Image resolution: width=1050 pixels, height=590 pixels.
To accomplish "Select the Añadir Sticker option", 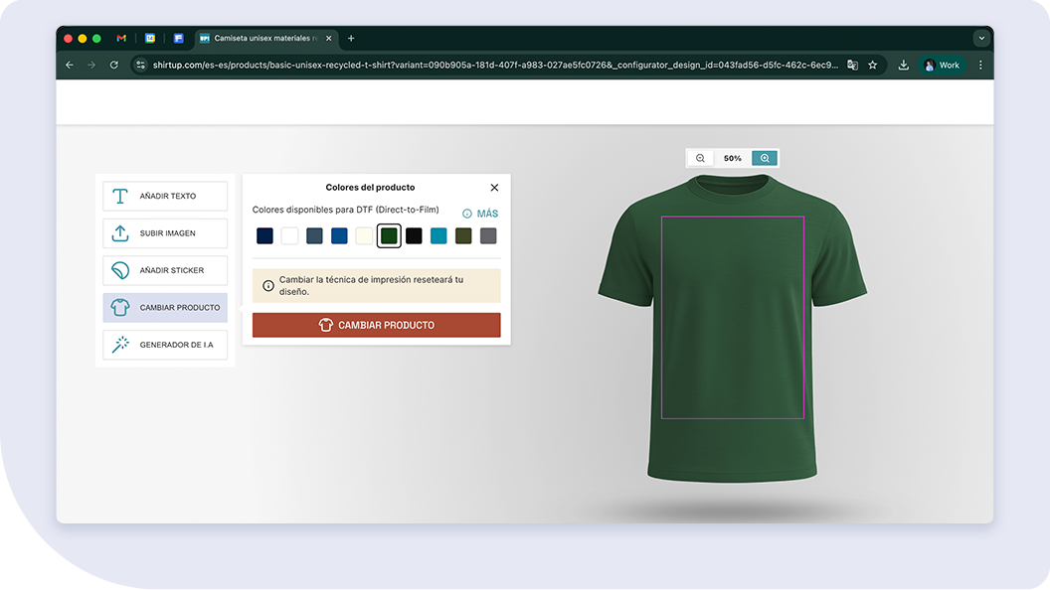I will 165,270.
